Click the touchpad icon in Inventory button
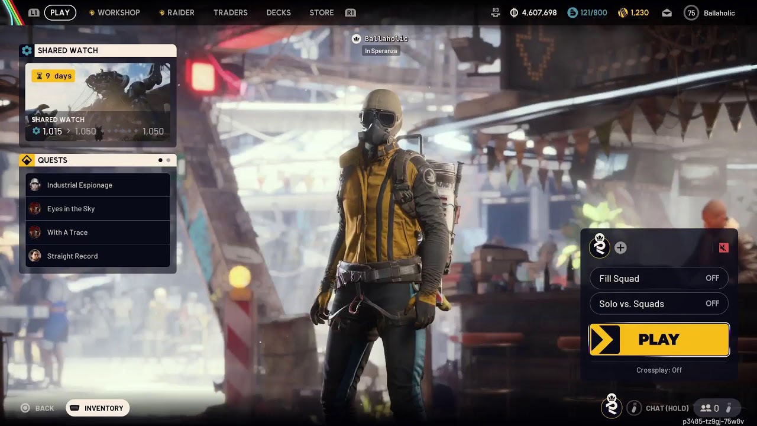Viewport: 757px width, 426px height. click(75, 408)
